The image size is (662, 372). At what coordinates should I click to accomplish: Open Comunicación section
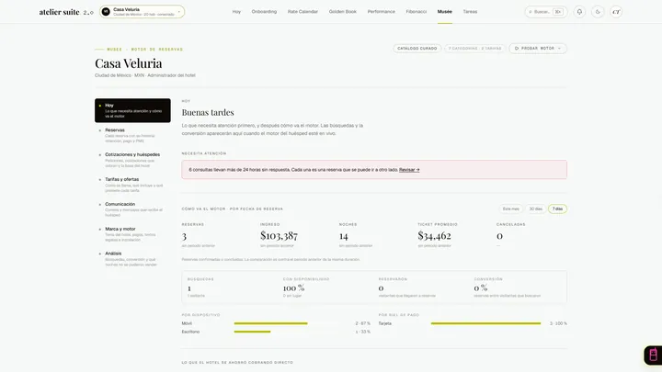tap(132, 209)
